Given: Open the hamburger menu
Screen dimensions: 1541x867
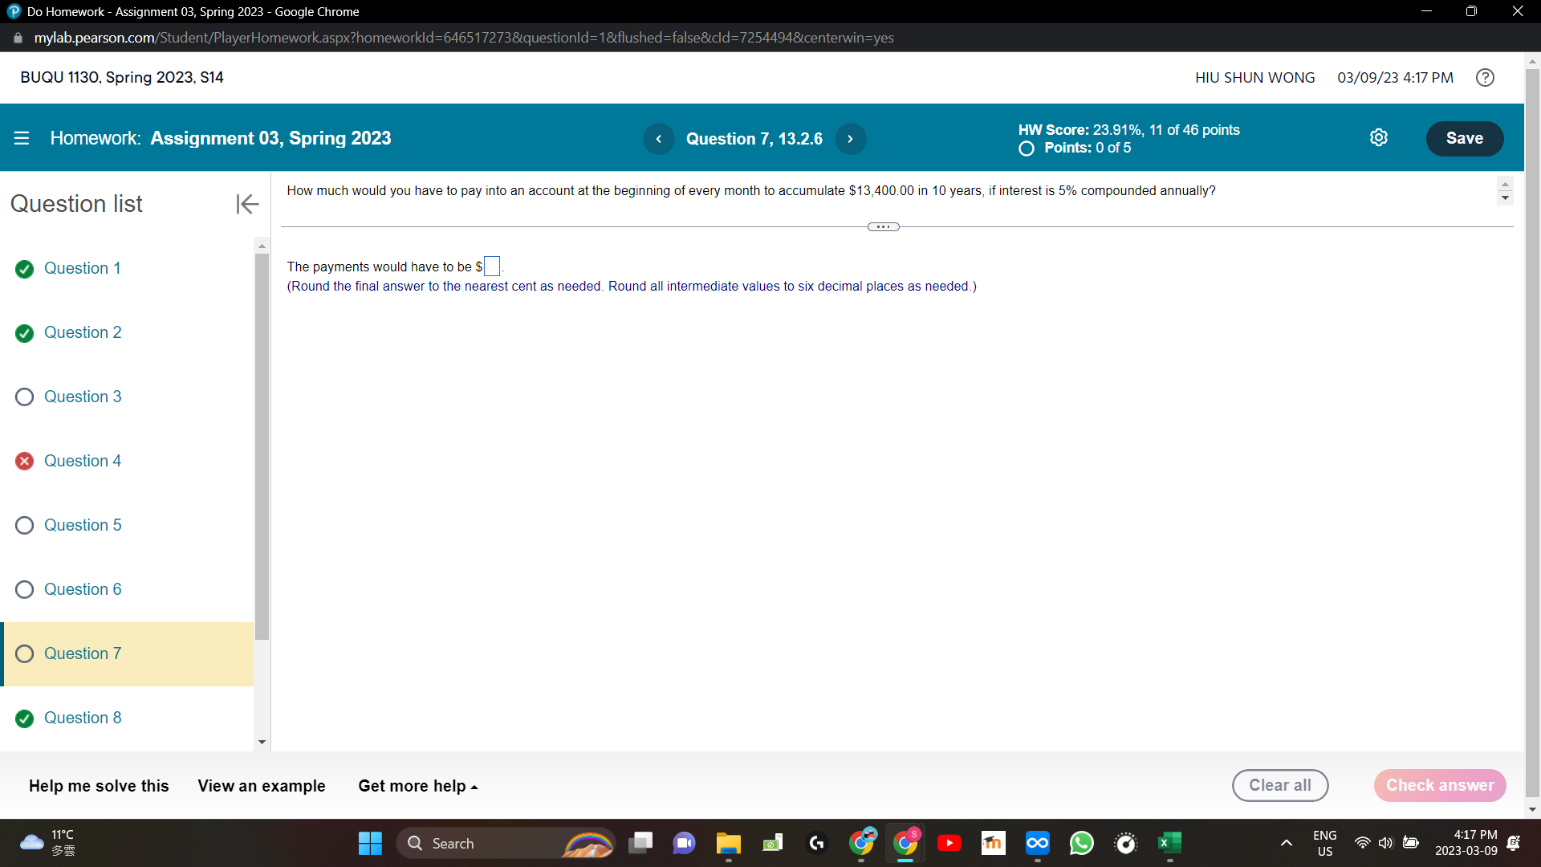Looking at the screenshot, I should pos(21,137).
